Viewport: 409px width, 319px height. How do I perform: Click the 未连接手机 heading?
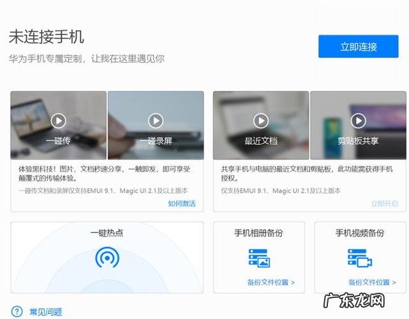[x=47, y=36]
